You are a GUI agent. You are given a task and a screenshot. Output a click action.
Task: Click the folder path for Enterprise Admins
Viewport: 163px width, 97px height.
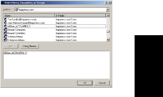click(66, 40)
